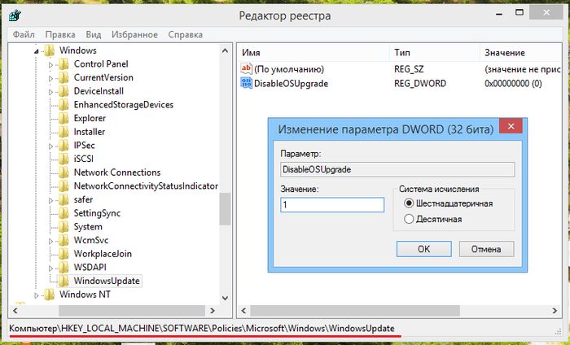Image resolution: width=570 pixels, height=345 pixels.
Task: Click the WorkplaceJoin folder icon
Action: click(64, 254)
